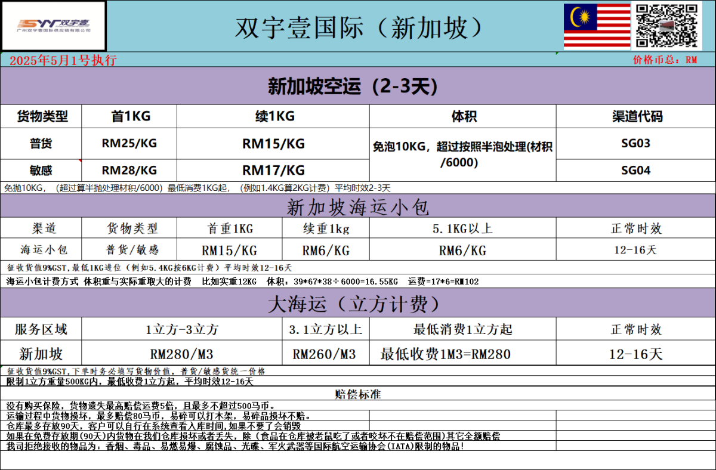
Task: Select the RM6/KG cell under 5.1KG以上
Action: click(463, 250)
